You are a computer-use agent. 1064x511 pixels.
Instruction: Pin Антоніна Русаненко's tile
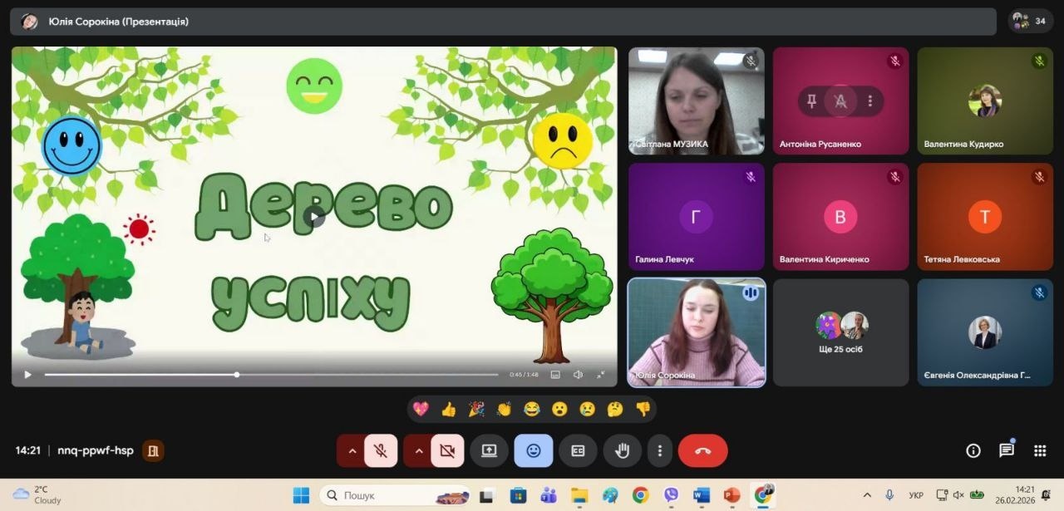(x=812, y=101)
